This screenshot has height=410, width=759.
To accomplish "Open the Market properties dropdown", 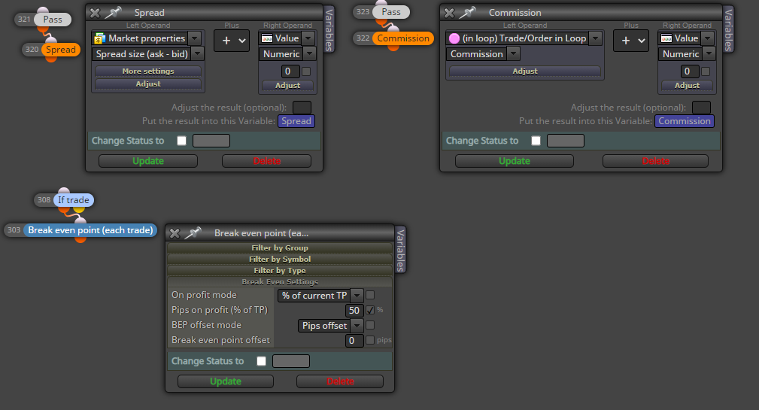I will click(x=195, y=38).
